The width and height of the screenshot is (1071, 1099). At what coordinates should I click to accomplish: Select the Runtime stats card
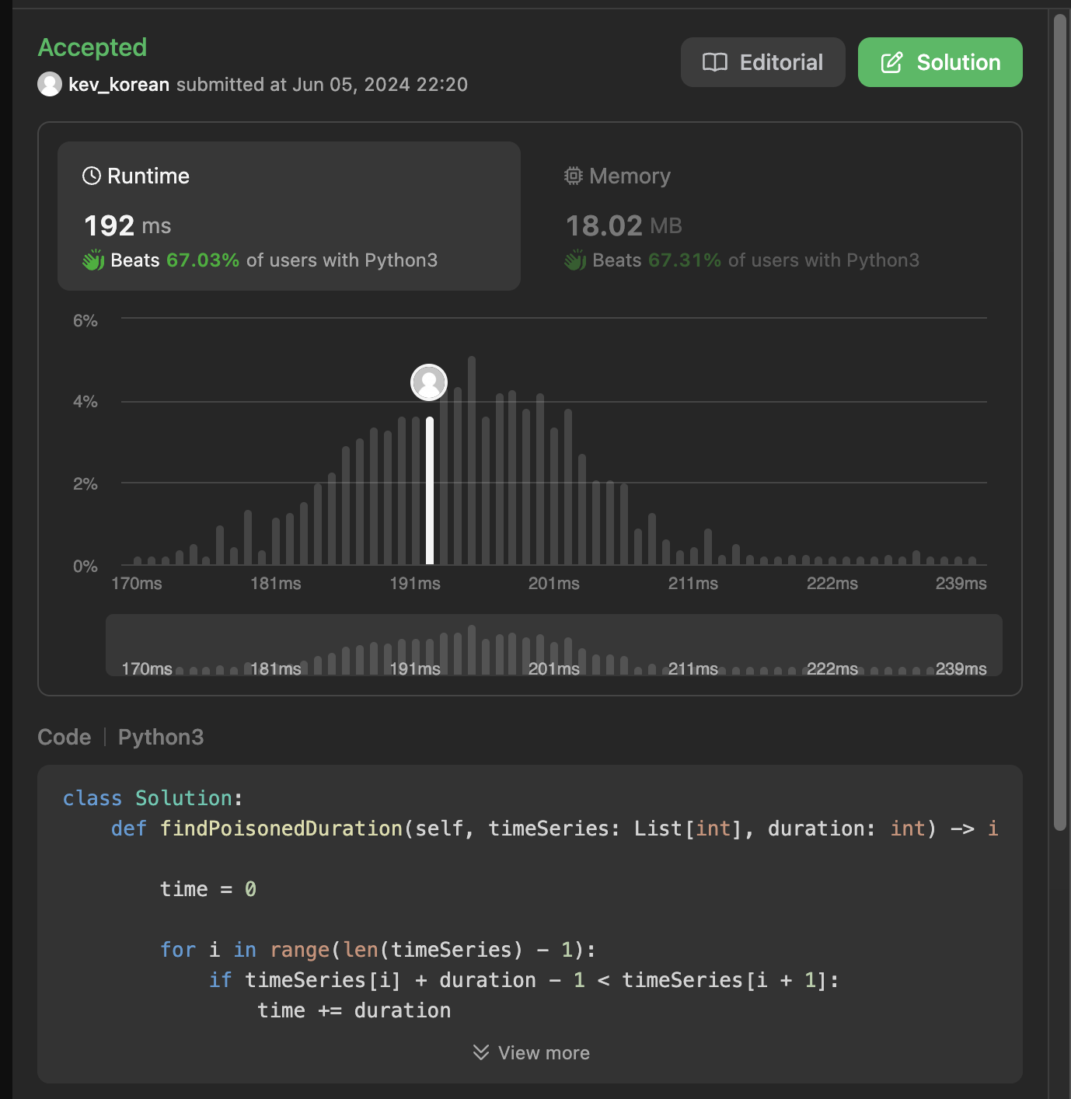pos(289,216)
